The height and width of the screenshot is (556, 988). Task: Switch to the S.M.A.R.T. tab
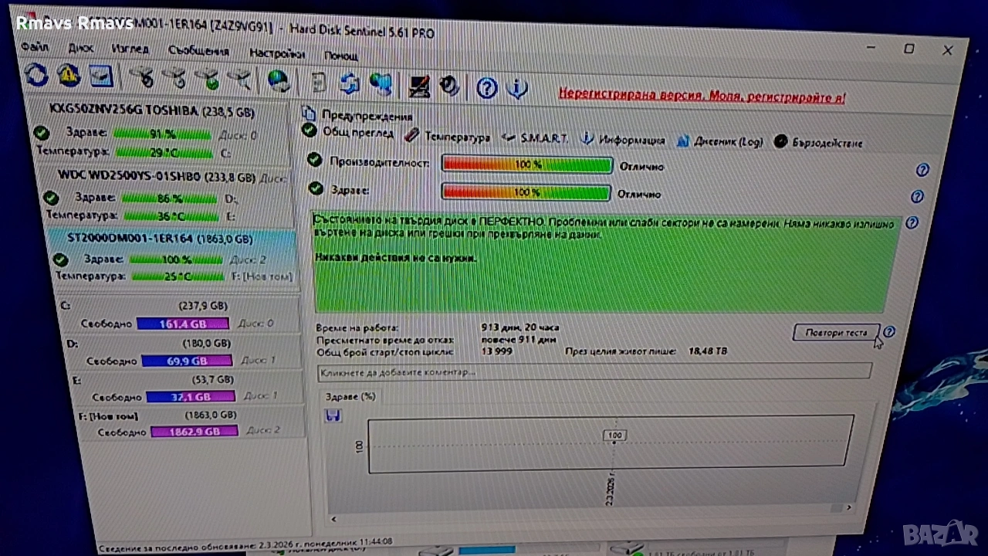click(x=534, y=138)
